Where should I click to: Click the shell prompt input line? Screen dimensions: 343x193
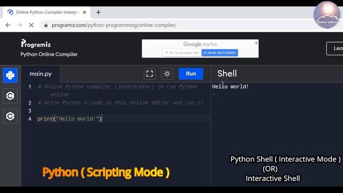(x=277, y=94)
